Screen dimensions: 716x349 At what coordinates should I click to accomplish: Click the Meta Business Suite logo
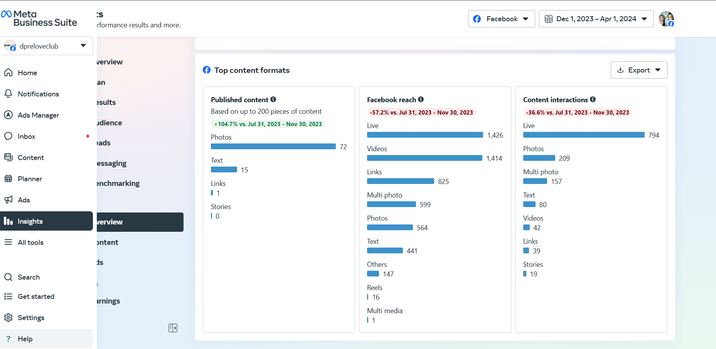click(x=39, y=19)
